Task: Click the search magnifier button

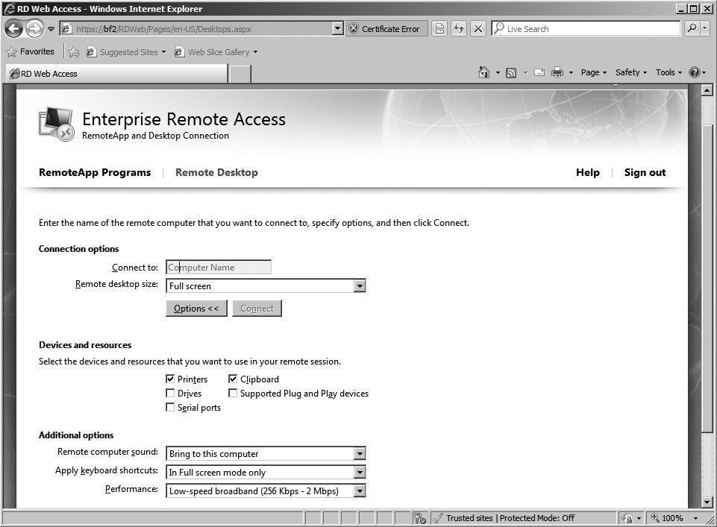Action: (692, 29)
